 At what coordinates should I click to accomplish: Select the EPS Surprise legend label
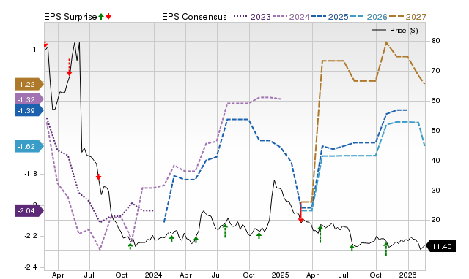70,17
